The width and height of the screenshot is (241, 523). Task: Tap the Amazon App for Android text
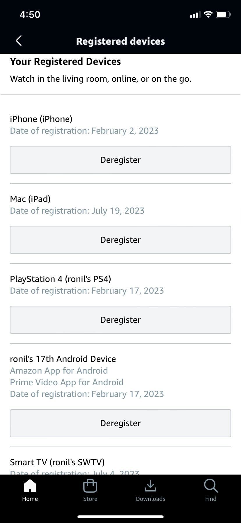(x=59, y=371)
